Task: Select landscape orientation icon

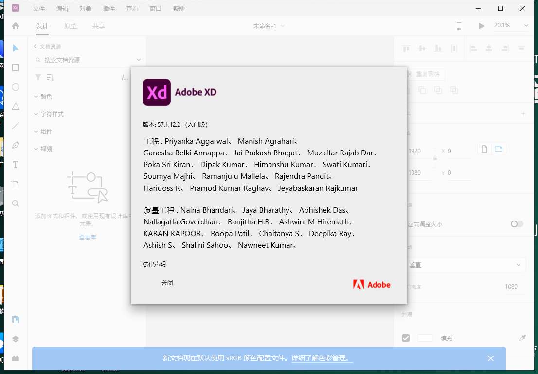Action: [499, 149]
